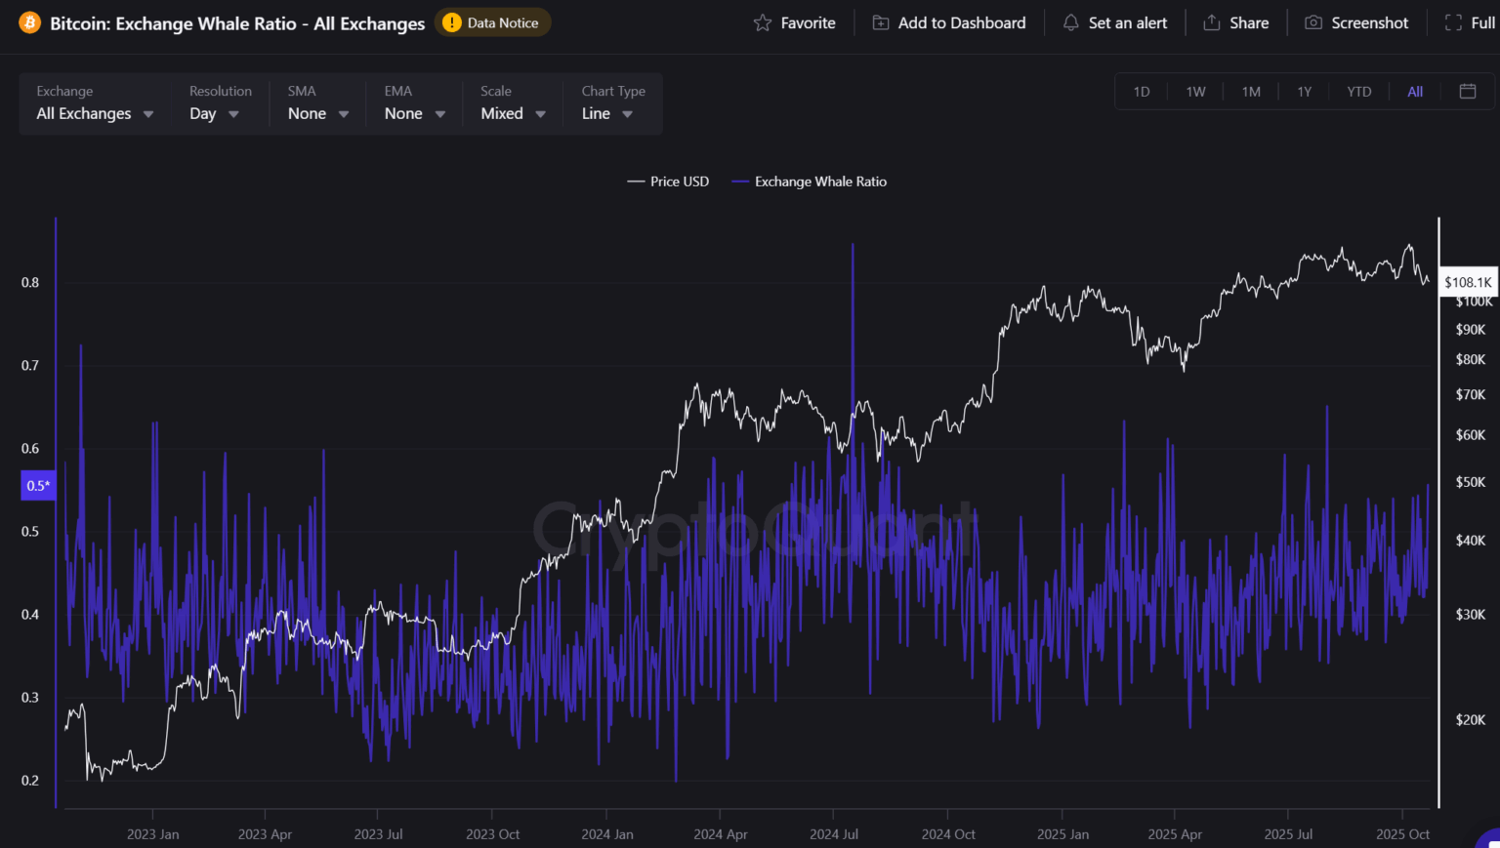
Task: Click the $108.1K price label on the axis
Action: point(1468,282)
